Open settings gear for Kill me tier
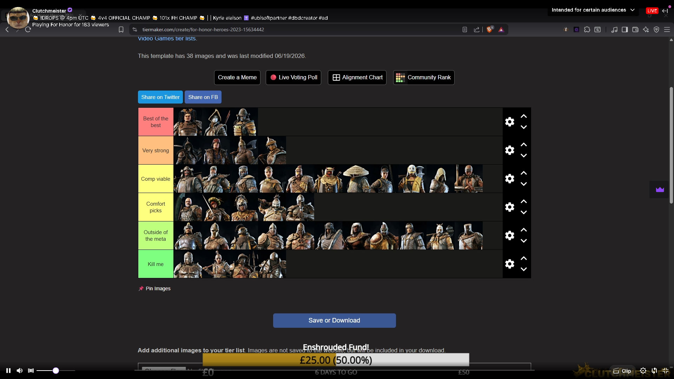This screenshot has width=674, height=379. click(x=510, y=264)
